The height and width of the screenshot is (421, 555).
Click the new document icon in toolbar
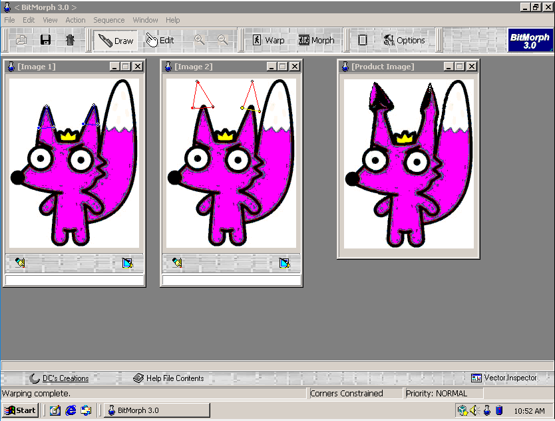tap(21, 40)
